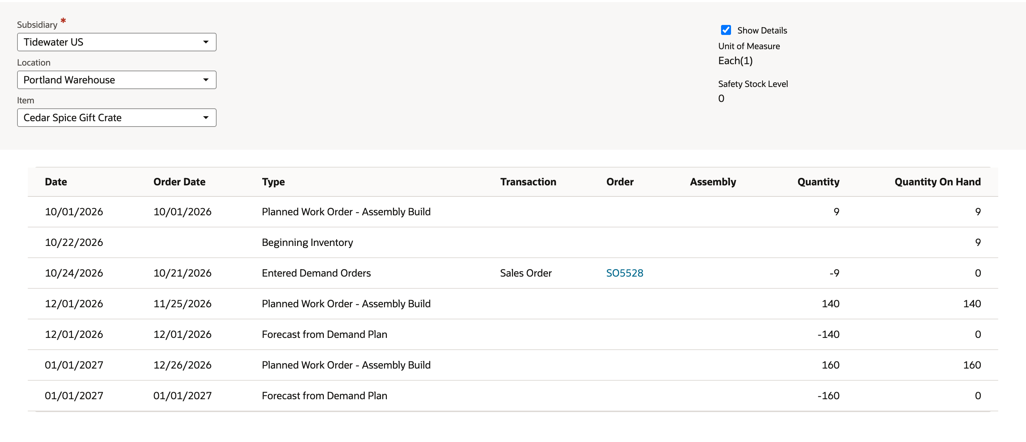Select the Beginning Inventory type cell

(x=307, y=242)
